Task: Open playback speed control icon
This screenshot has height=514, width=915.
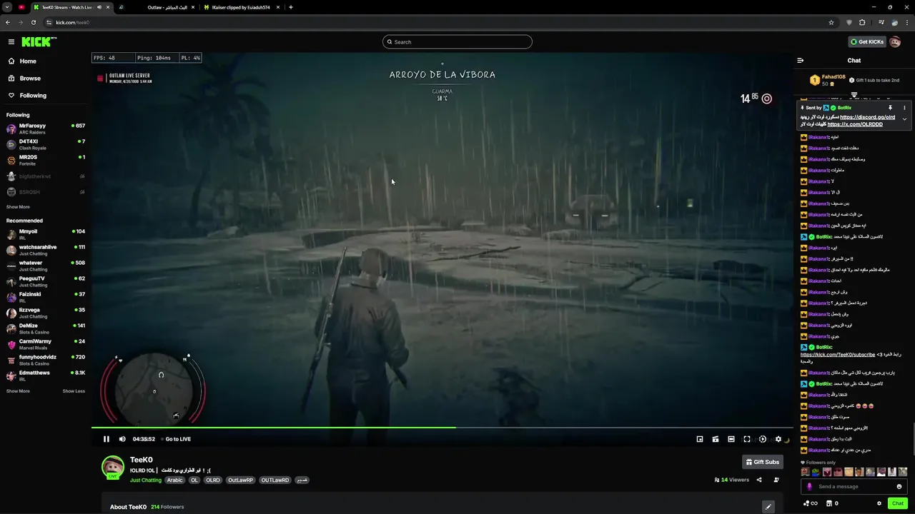Action: pyautogui.click(x=763, y=439)
